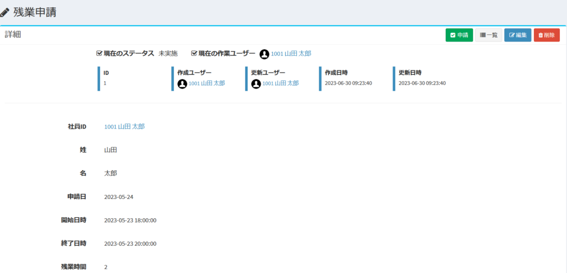Viewport: 567px width, 273px height.
Task: Click the 申請日 value 2023-05-24
Action: tap(118, 197)
